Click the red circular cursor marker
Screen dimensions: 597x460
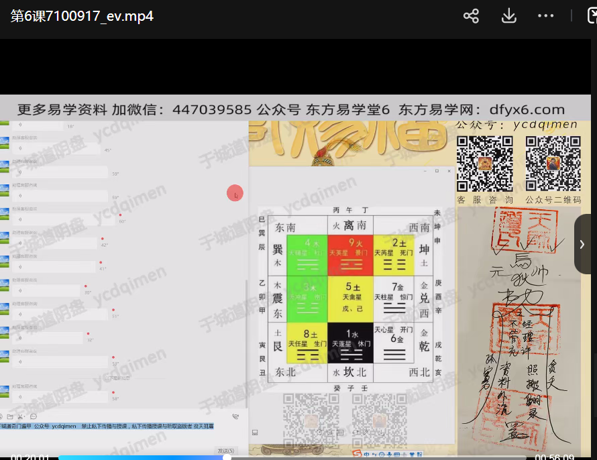(235, 194)
